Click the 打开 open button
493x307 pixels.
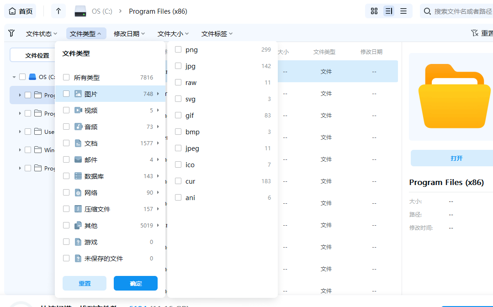tap(456, 158)
